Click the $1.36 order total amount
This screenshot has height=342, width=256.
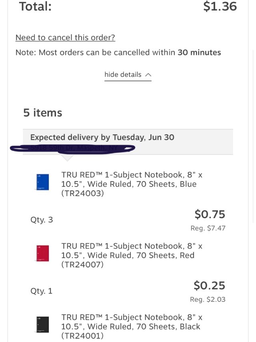tap(220, 6)
